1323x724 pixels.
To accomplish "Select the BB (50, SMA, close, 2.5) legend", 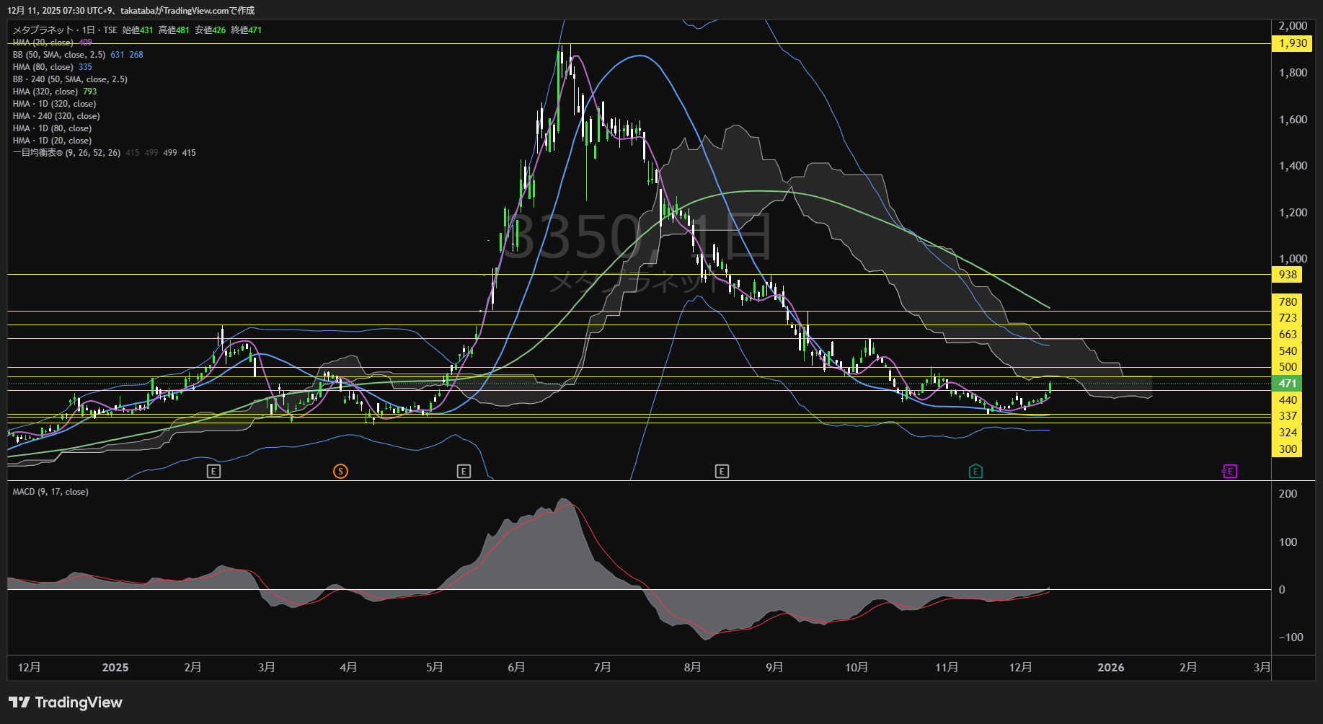I will click(59, 55).
